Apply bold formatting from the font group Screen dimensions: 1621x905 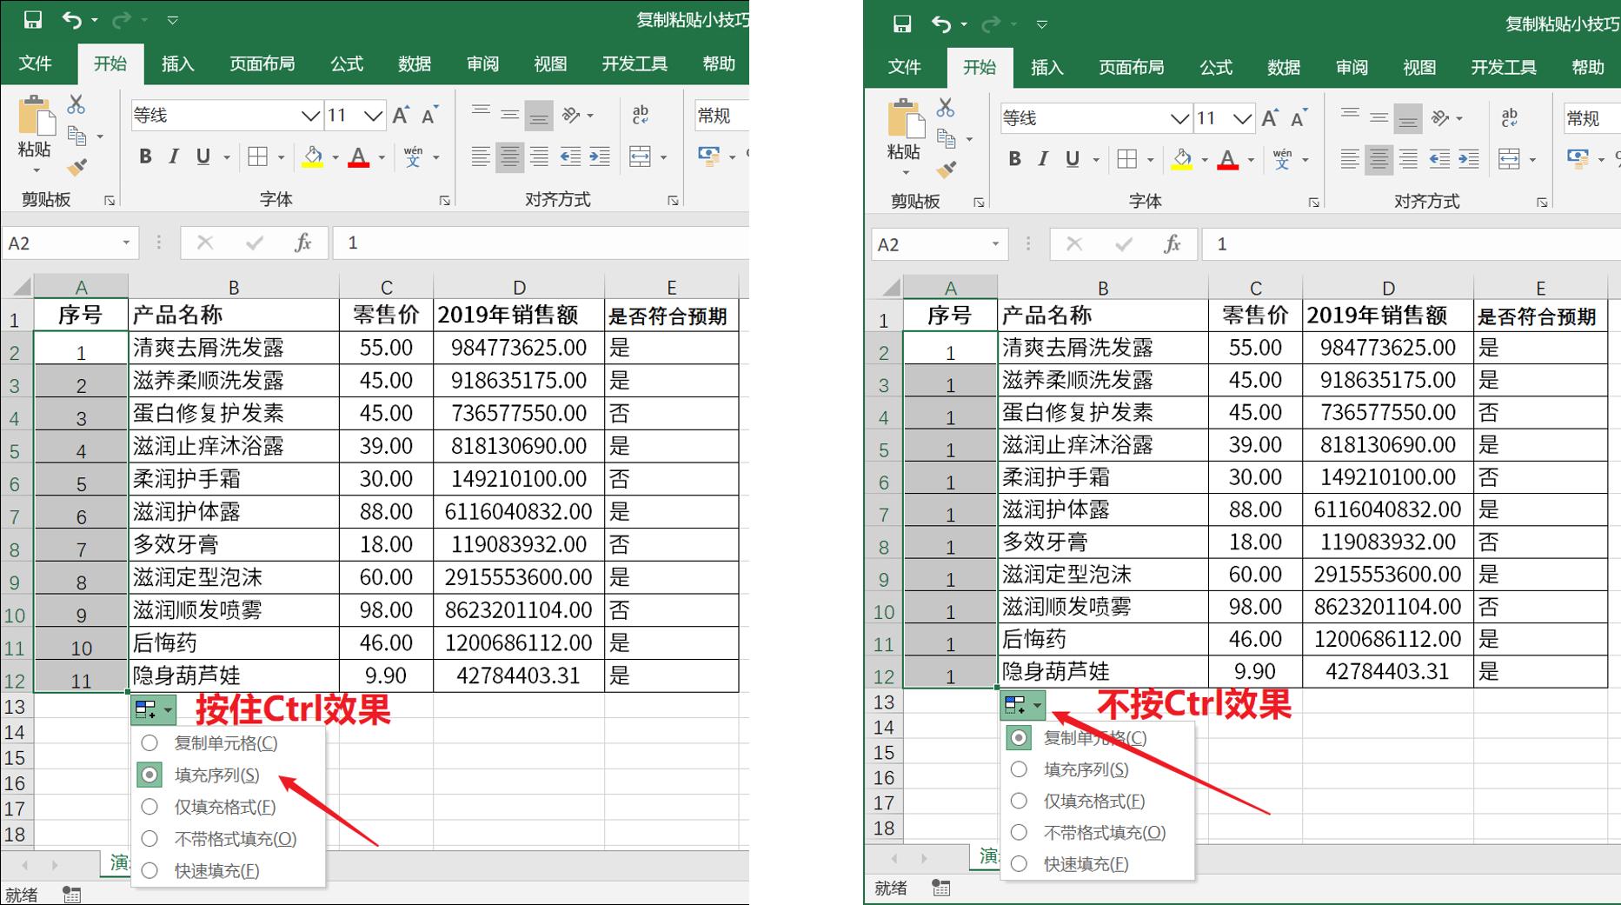click(144, 157)
